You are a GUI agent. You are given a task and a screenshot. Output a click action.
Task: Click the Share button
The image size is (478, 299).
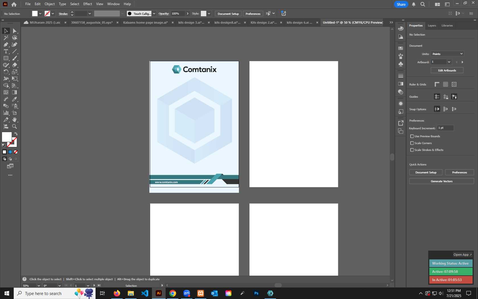point(401,4)
